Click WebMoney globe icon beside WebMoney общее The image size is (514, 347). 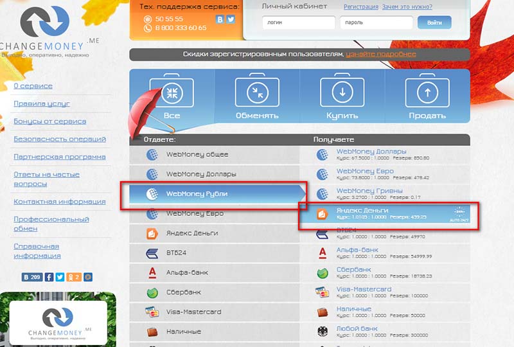point(152,154)
